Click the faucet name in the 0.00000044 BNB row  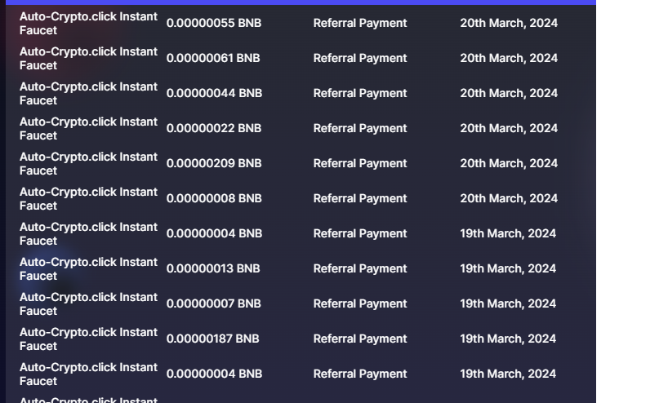[88, 93]
